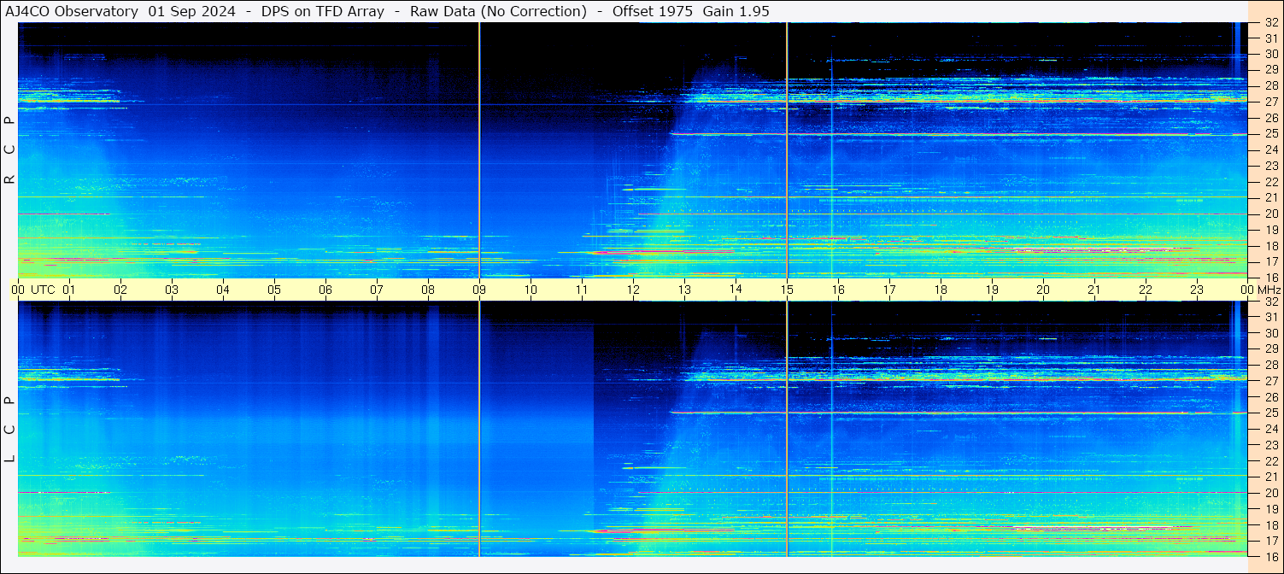Click the '22' hour label on time axis
Viewport: 1284px width, 574px height.
(1146, 290)
